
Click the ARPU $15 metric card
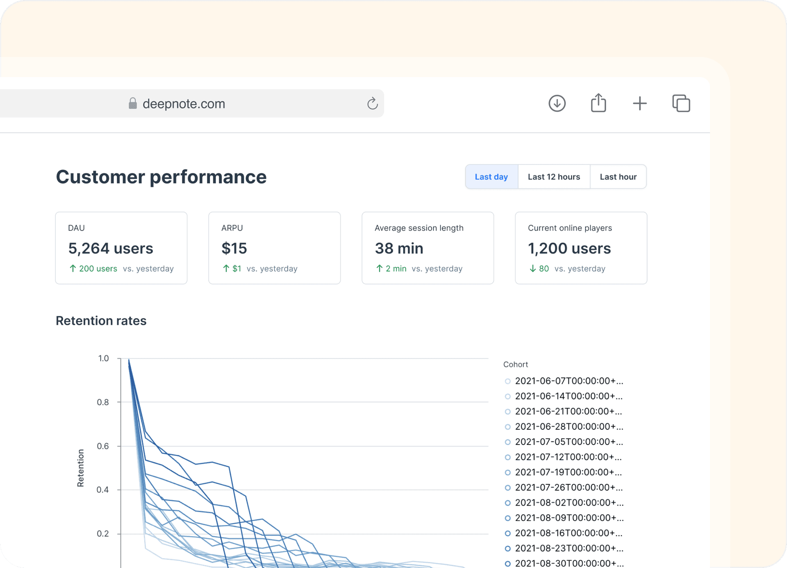(x=274, y=248)
